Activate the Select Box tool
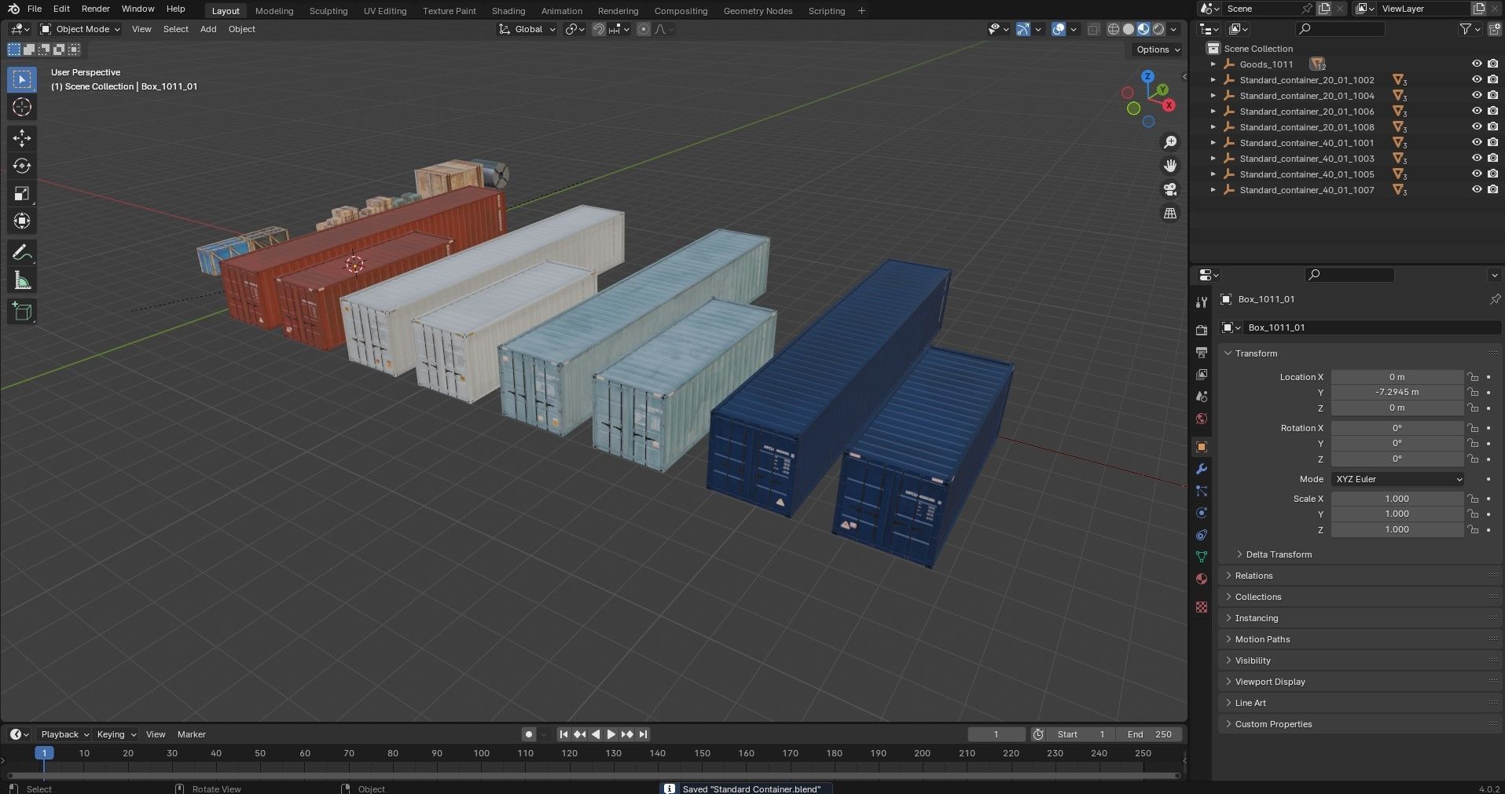Viewport: 1505px width, 794px height. (x=22, y=79)
